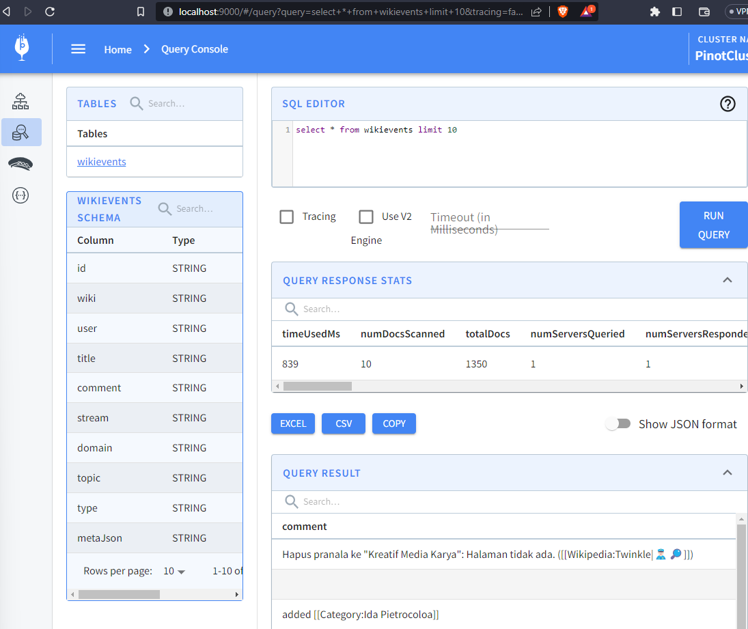The height and width of the screenshot is (629, 748).
Task: Click the Timeout in Milliseconds field
Action: [x=489, y=223]
